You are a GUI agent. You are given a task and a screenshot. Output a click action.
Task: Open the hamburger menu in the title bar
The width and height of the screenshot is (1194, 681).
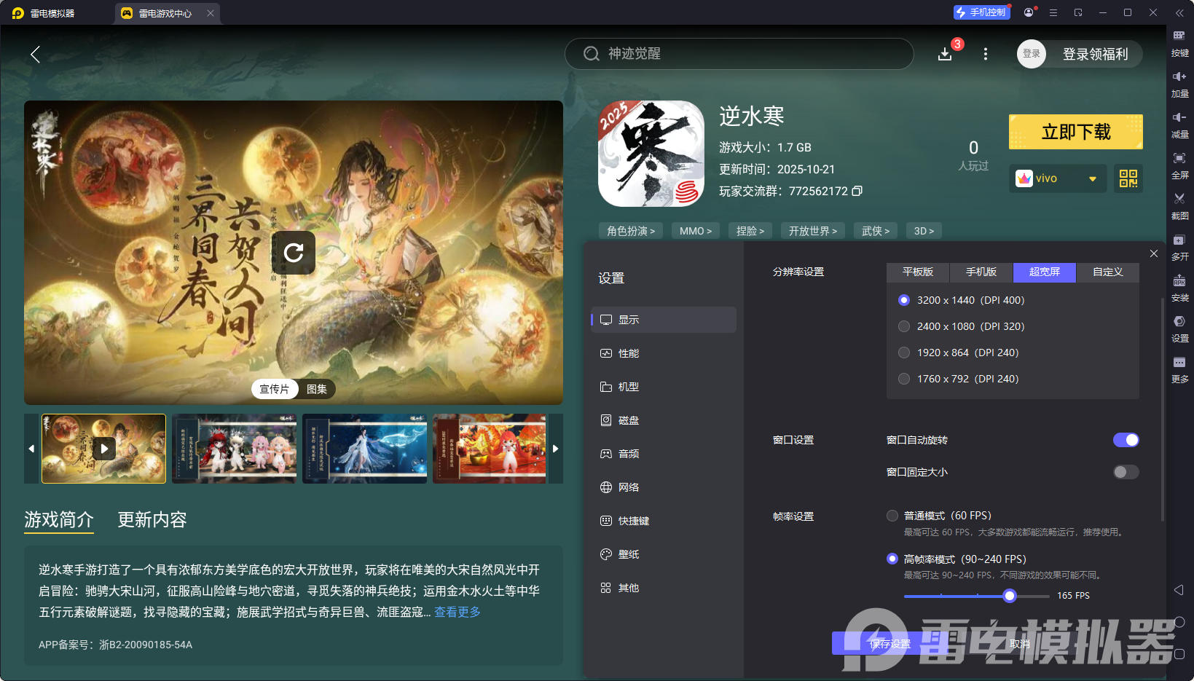click(1053, 12)
